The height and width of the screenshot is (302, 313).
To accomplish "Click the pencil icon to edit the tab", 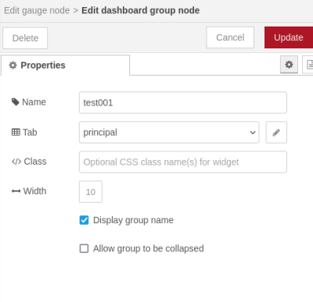I will (276, 133).
